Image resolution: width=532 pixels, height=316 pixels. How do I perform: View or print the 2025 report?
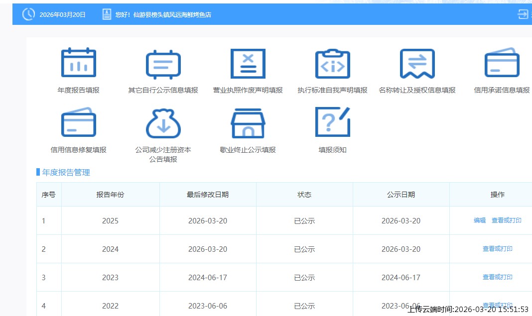(506, 220)
